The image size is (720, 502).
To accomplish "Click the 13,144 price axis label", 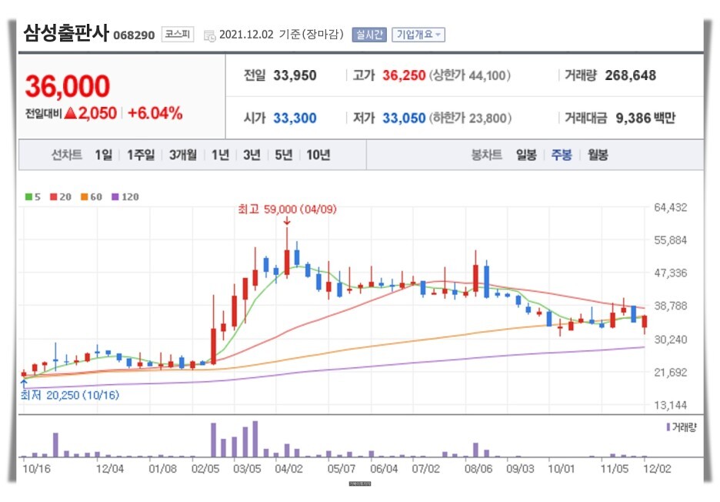I will click(x=671, y=406).
